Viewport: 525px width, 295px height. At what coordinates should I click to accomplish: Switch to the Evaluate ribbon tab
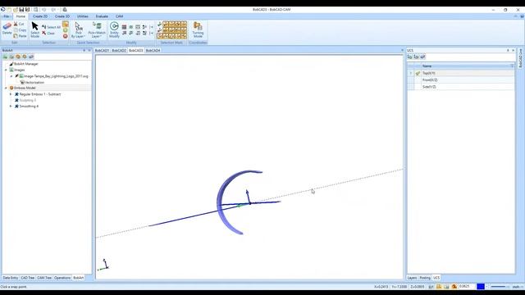tap(102, 16)
